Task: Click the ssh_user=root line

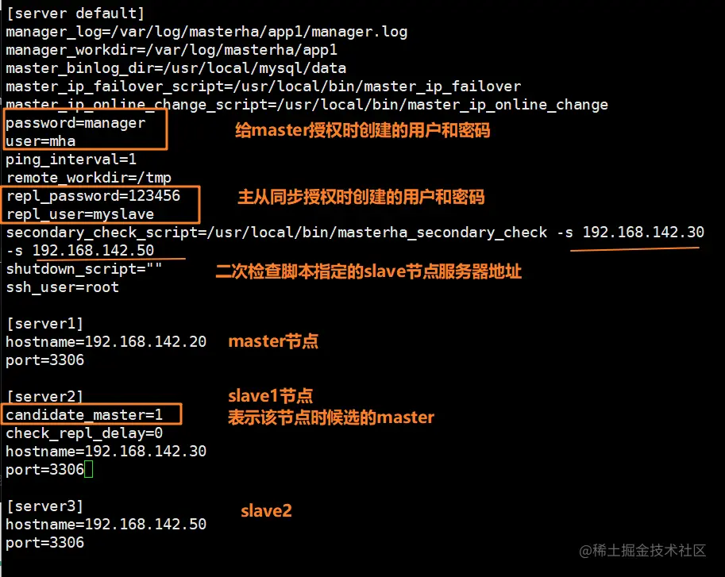Action: 62,287
